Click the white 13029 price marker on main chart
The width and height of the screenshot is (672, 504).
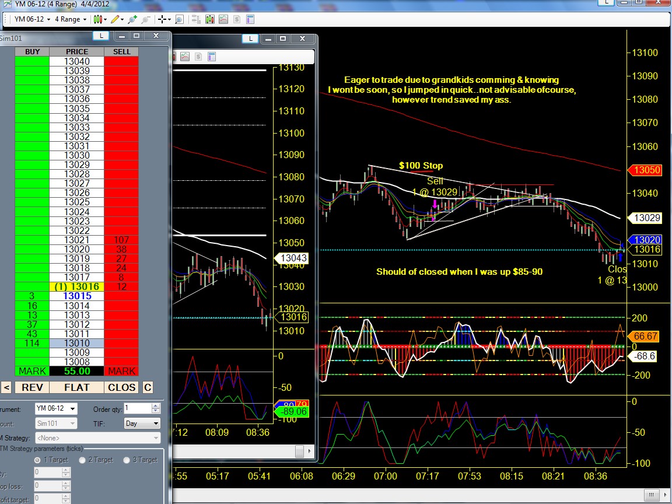tap(645, 218)
